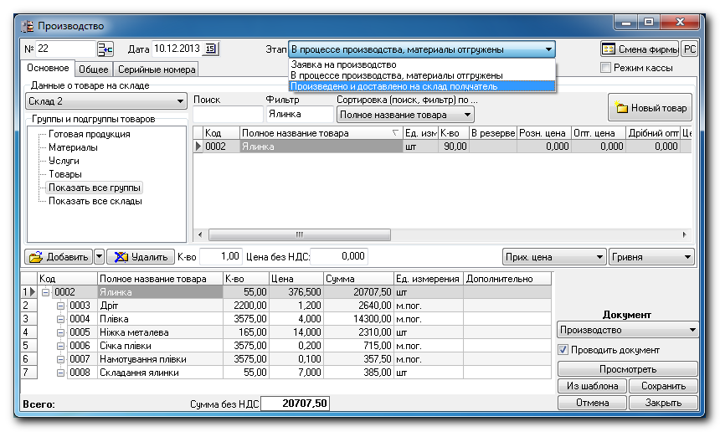Click the Сохранить button
This screenshot has width=720, height=432.
click(663, 386)
